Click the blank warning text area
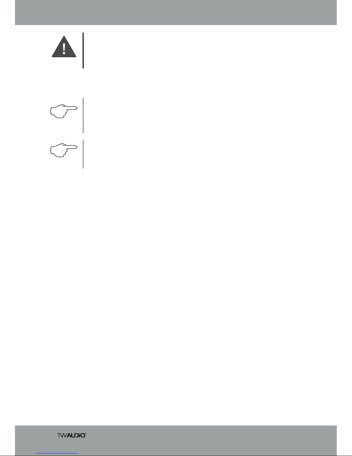The image size is (352, 456). [210, 50]
